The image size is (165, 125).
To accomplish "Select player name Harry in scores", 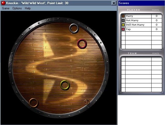I will tap(129, 16).
